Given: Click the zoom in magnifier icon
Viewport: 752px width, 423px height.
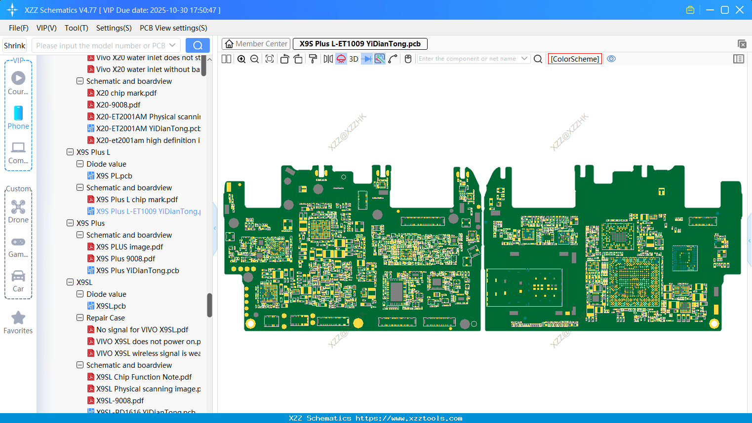Looking at the screenshot, I should pos(241,59).
